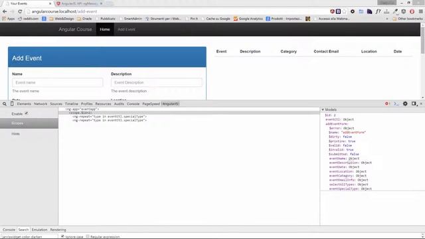The image size is (425, 239).
Task: Click the black circular gear extension icon
Action: (353, 11)
